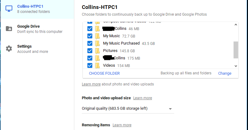
Task: Open Learn more beside Removing items
Action: point(122,125)
